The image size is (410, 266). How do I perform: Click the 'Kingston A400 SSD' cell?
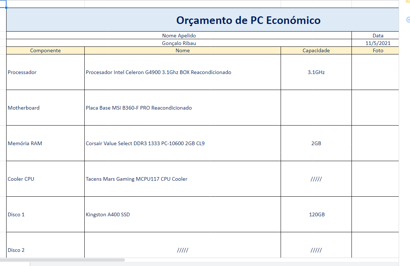click(x=182, y=214)
